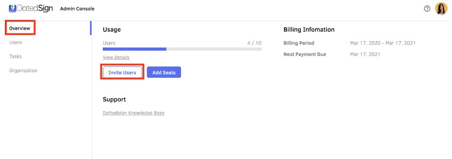Viewport: 452px width, 159px height.
Task: Click the Usage section heading
Action: tap(112, 30)
